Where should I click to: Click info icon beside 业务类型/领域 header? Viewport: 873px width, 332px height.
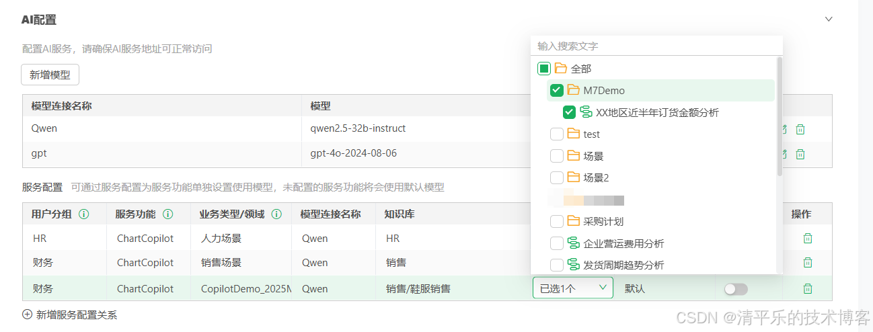pyautogui.click(x=276, y=214)
